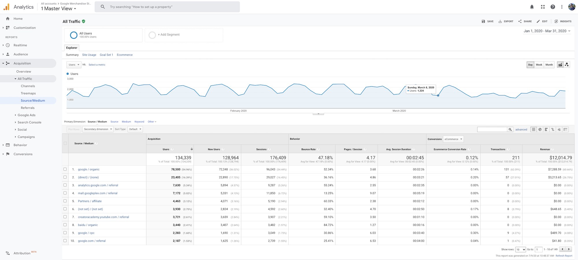Click the Refresh Report link
This screenshot has width=578, height=260.
[564, 256]
